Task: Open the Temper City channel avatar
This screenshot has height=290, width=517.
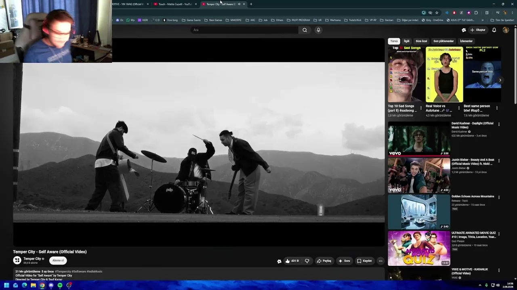Action: point(17,261)
